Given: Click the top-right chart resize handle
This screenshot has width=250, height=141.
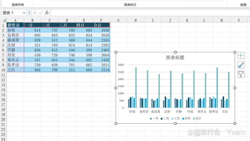Looking at the screenshot, I should (x=235, y=52).
